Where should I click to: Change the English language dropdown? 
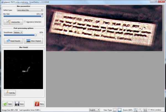[x=94, y=110]
